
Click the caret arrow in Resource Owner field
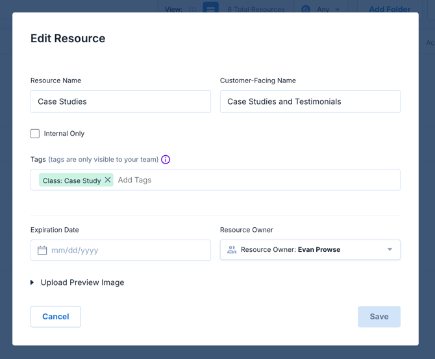390,250
